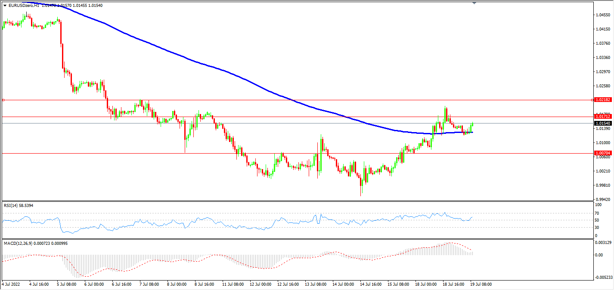Screen dimensions: 614x290
Task: Click the 1.04150 price scale value
Action: [x=603, y=29]
